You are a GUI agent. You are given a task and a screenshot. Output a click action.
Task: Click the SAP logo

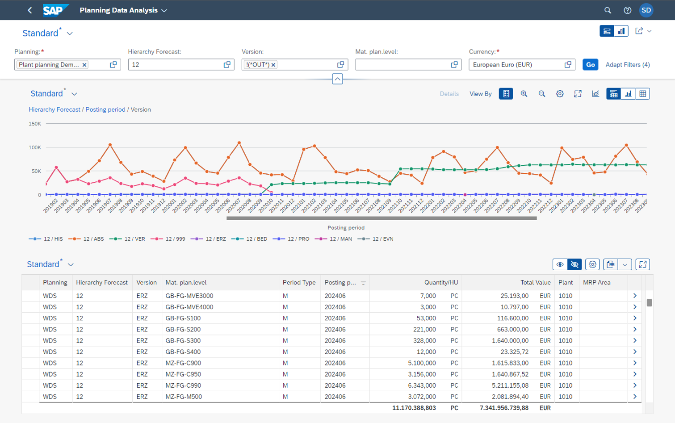coord(55,10)
